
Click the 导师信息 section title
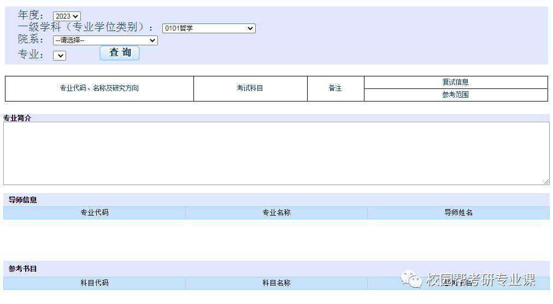pos(23,200)
